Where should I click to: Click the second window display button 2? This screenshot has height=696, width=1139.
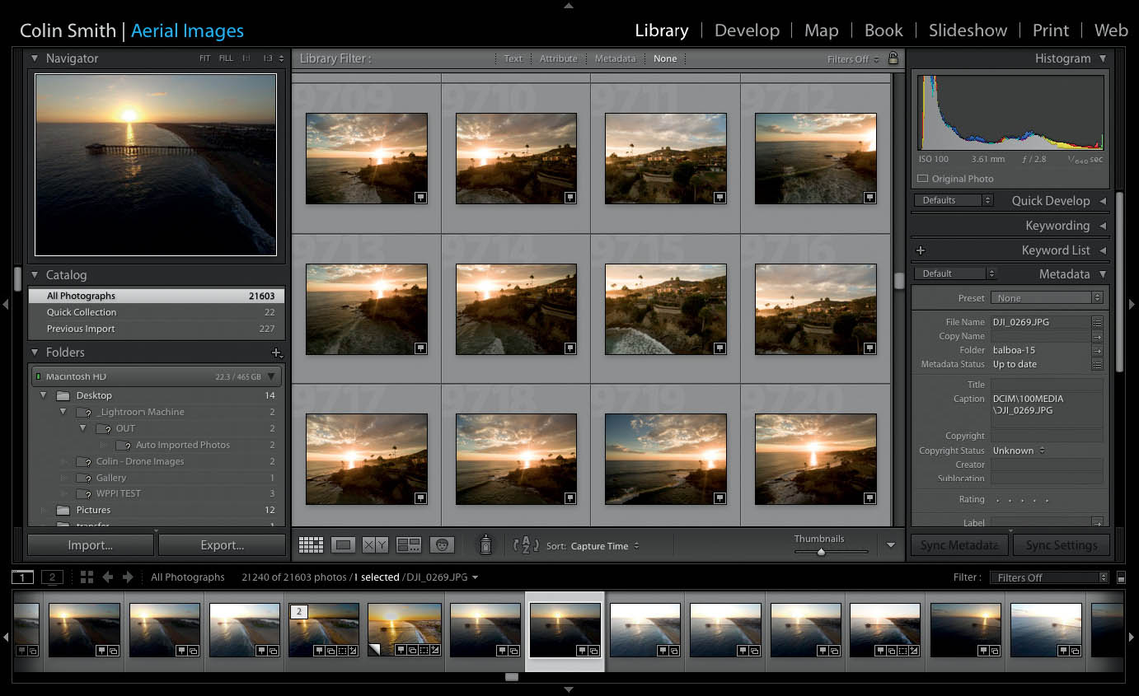(x=52, y=577)
